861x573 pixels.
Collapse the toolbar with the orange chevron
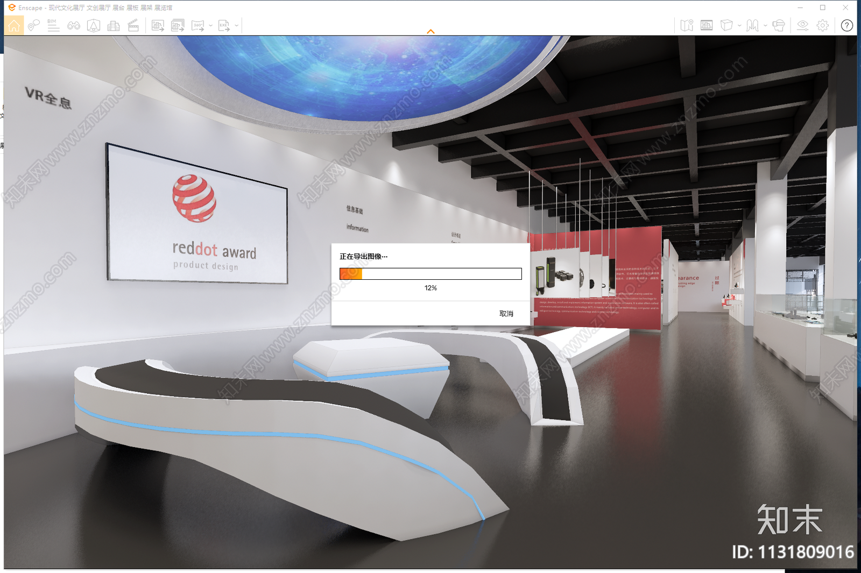pos(430,32)
